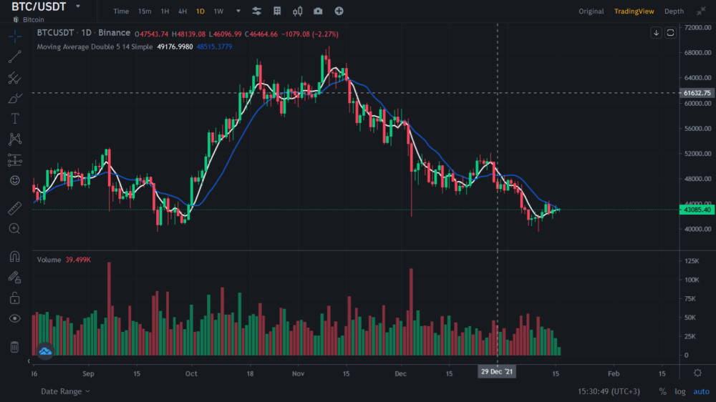716x402 pixels.
Task: Activate the zoom in tool
Action: click(x=14, y=228)
